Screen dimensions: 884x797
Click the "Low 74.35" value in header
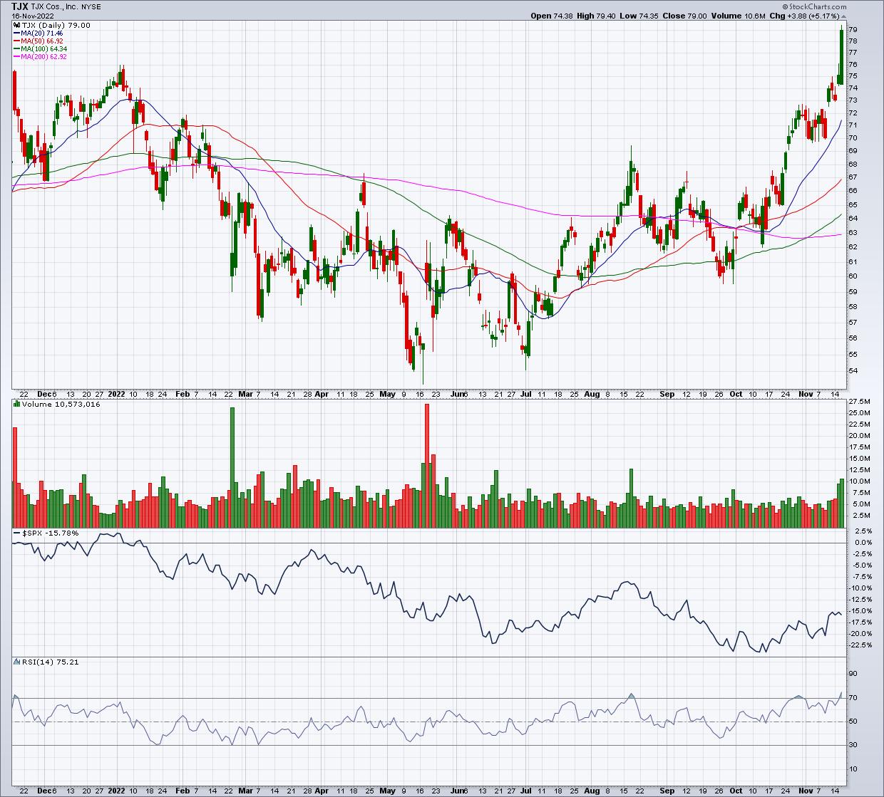coord(639,16)
